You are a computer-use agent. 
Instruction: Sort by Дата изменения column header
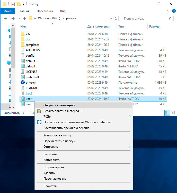(99, 27)
